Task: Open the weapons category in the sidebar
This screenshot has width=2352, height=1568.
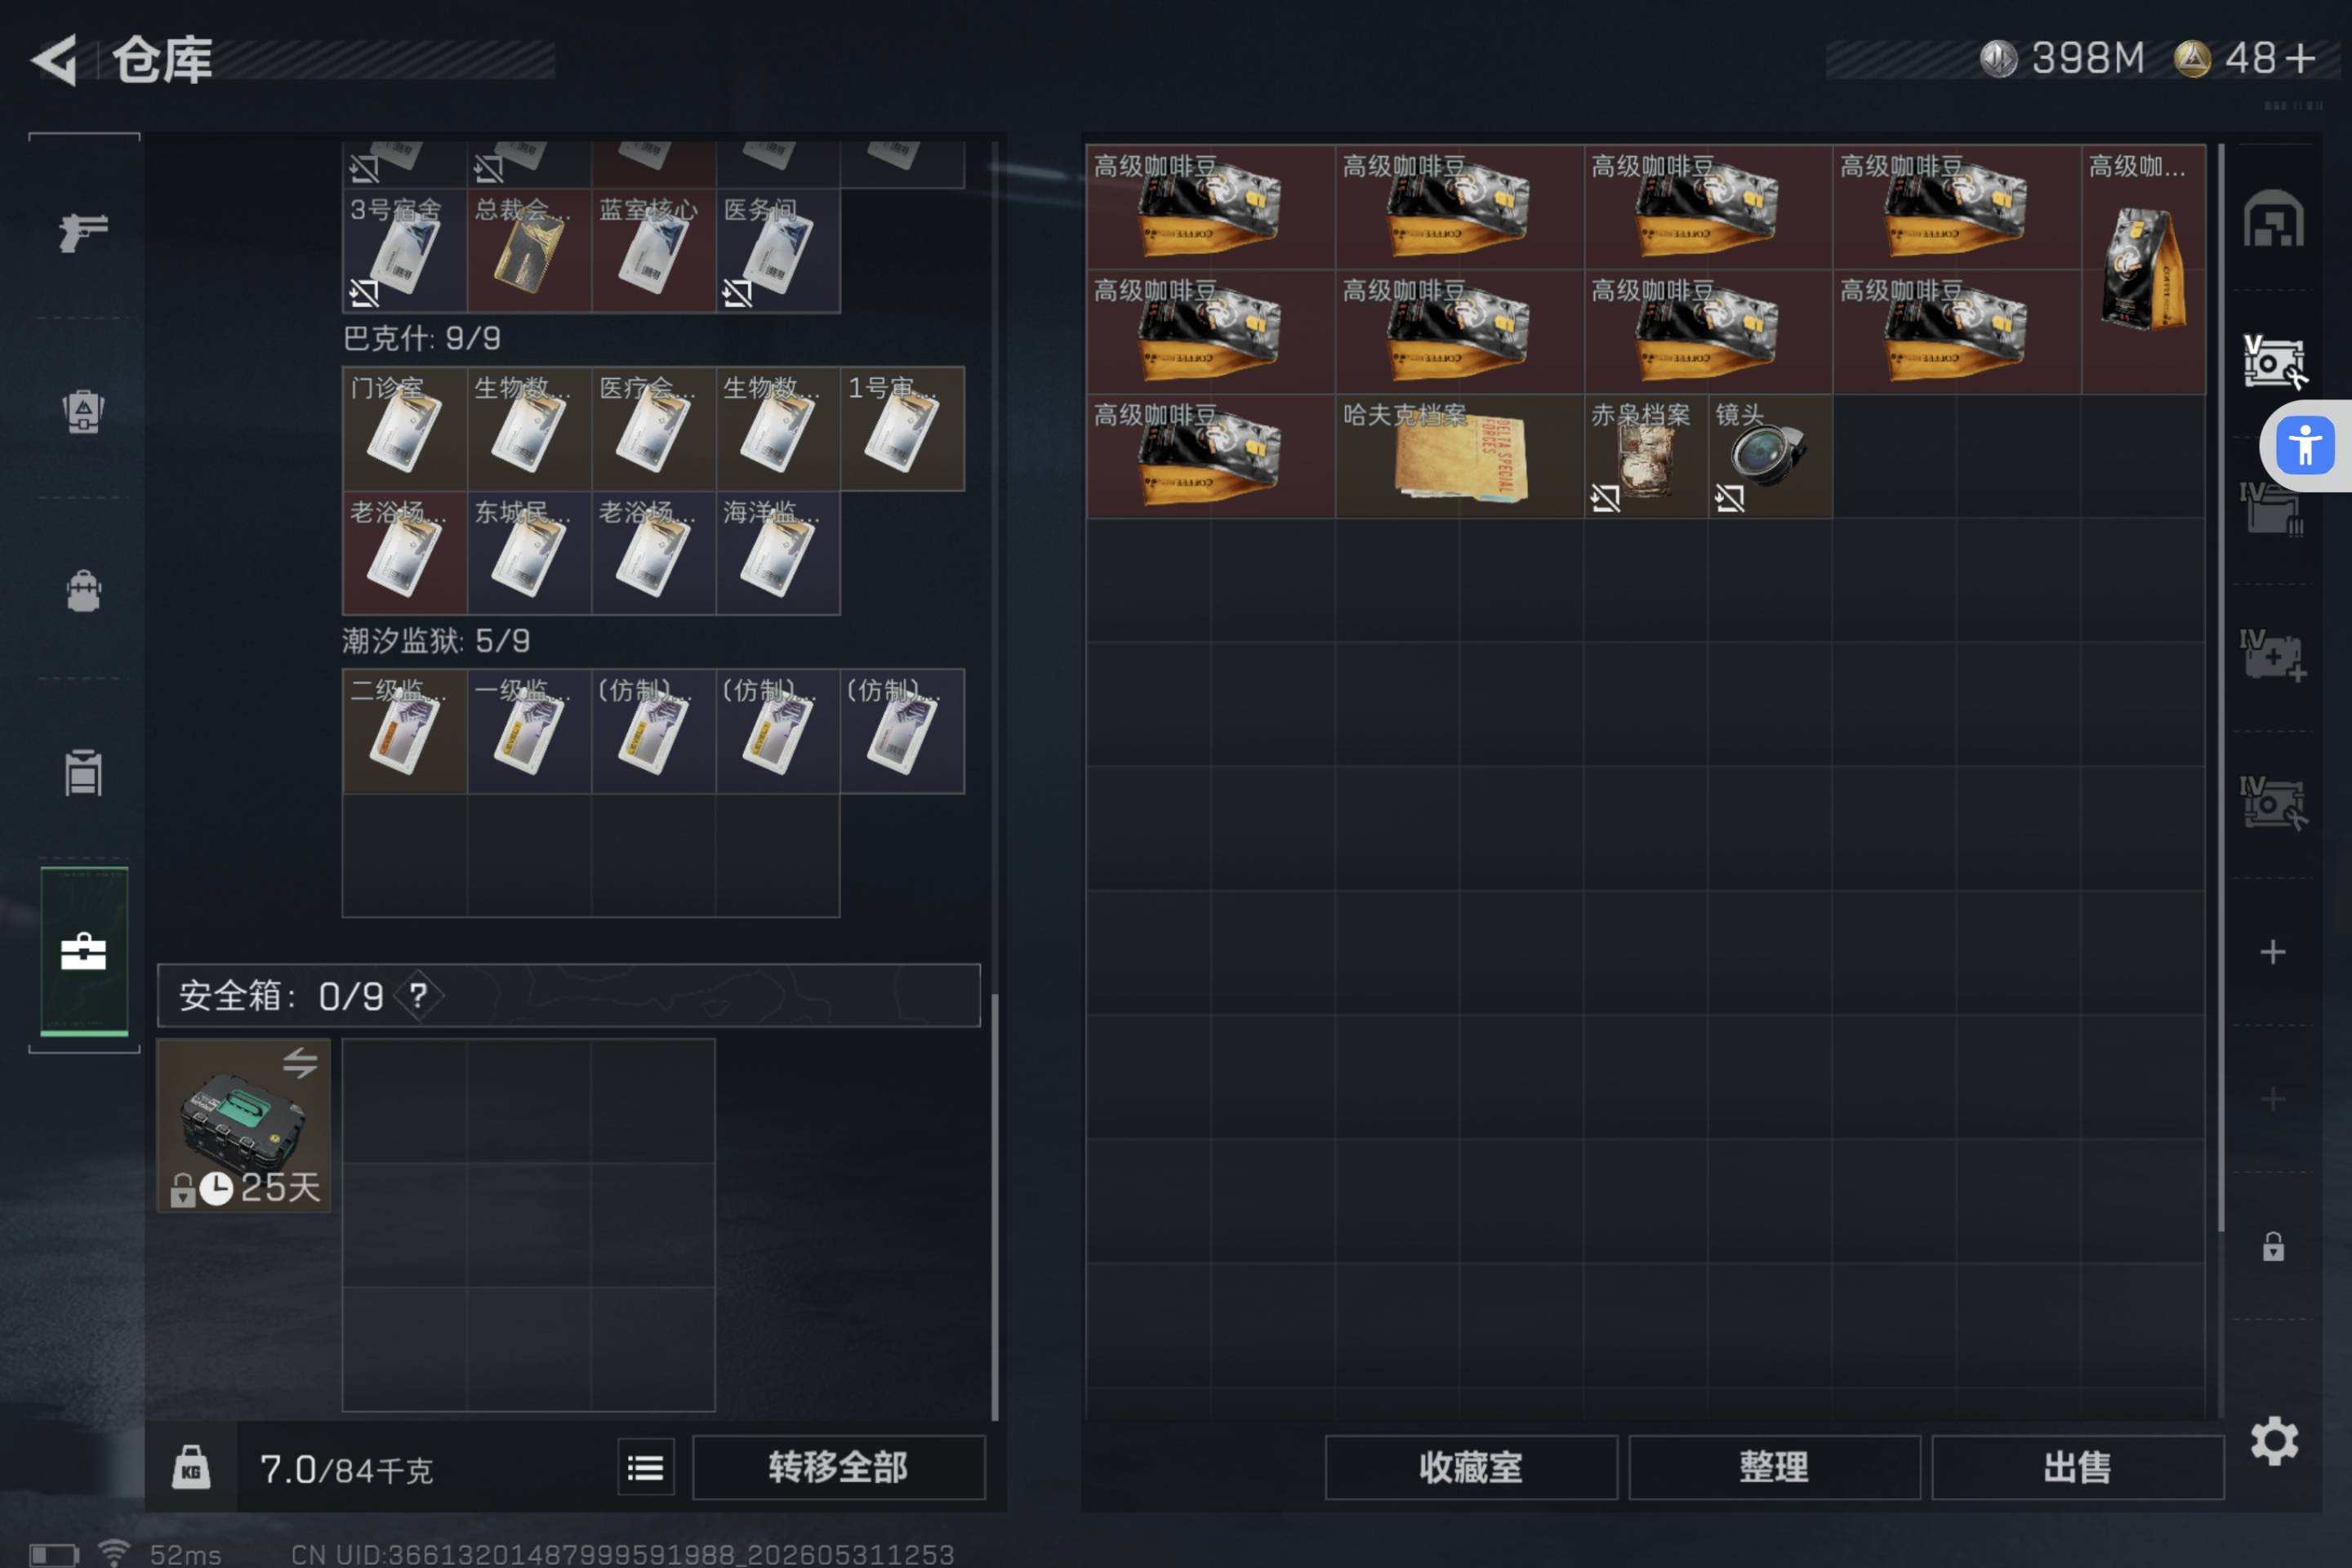Action: pyautogui.click(x=83, y=231)
